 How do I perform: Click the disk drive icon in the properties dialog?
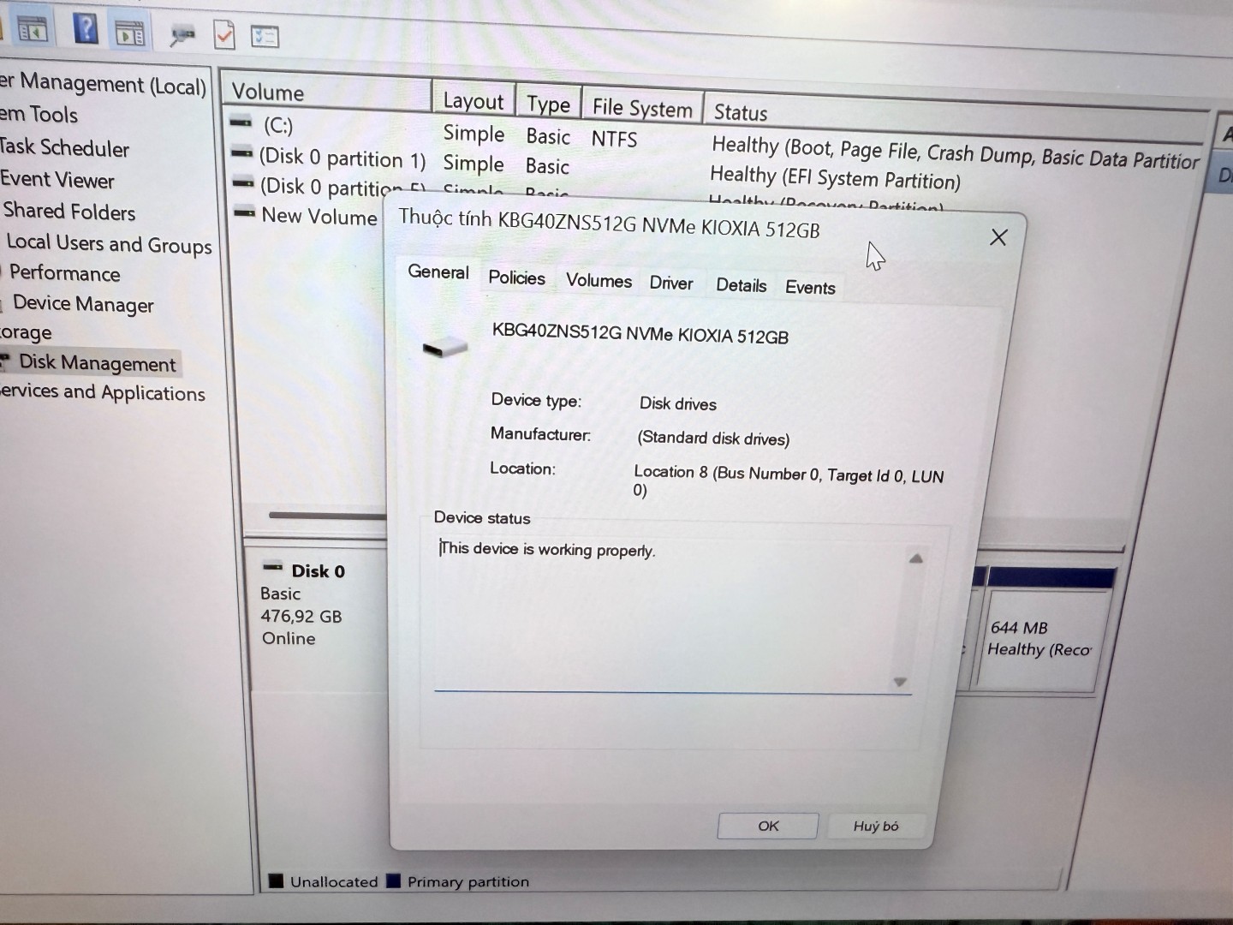445,347
